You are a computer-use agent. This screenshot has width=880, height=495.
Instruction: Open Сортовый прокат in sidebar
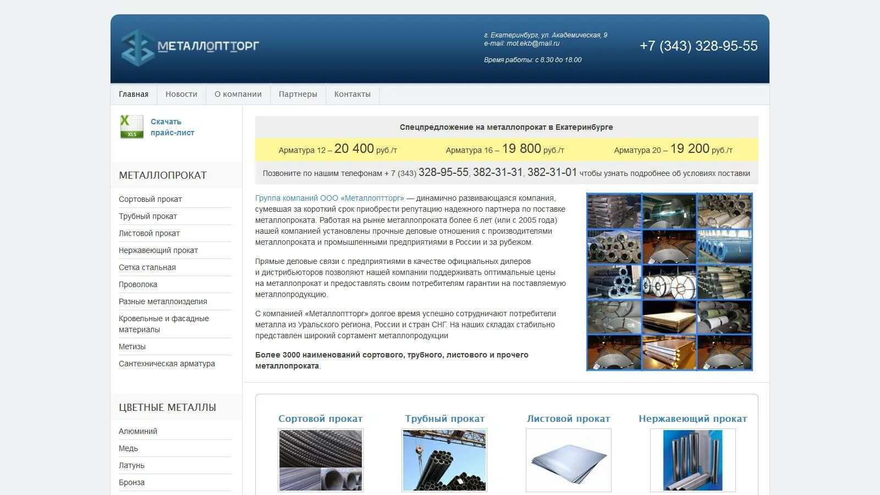(150, 199)
